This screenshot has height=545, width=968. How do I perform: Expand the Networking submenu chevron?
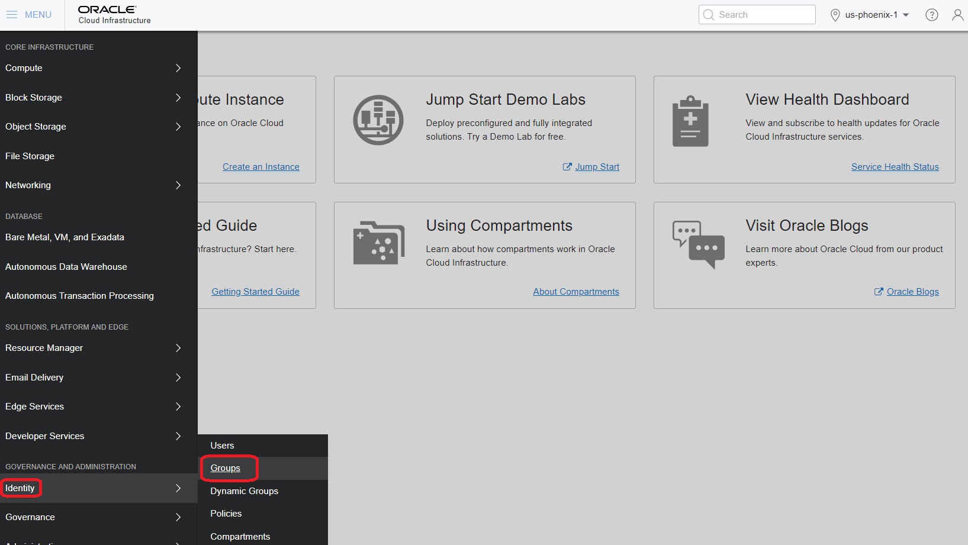coord(178,185)
